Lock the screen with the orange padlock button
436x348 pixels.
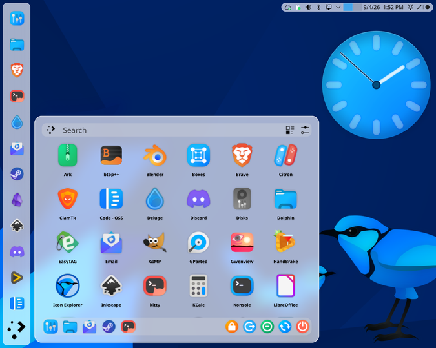(232, 327)
